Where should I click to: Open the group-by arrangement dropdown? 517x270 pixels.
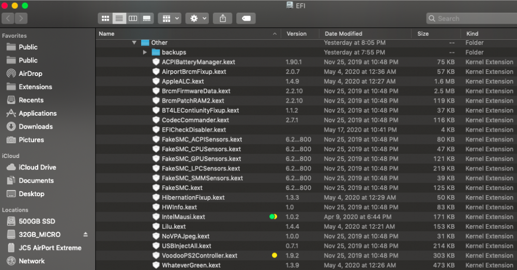click(170, 18)
